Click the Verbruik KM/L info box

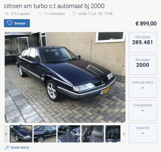point(143,88)
